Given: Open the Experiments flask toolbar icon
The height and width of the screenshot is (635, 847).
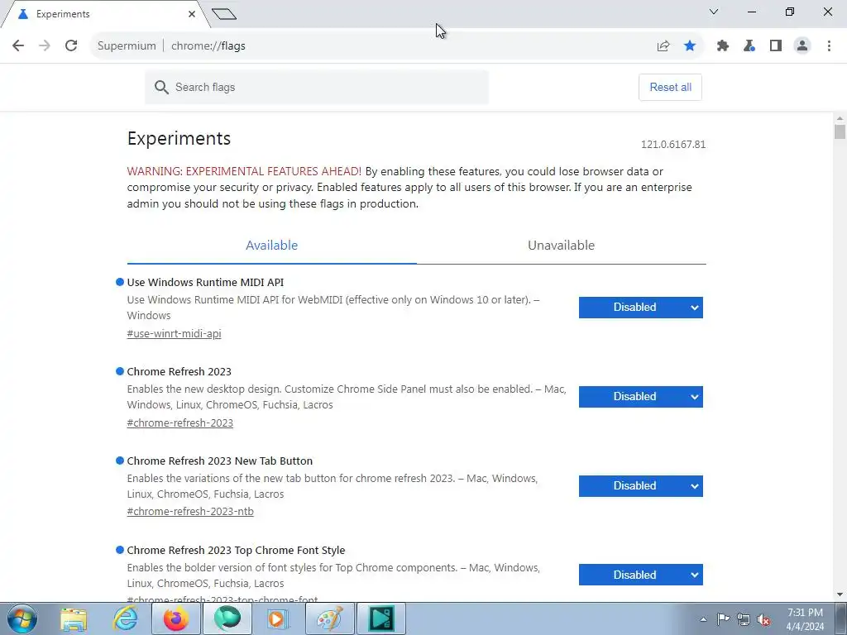Looking at the screenshot, I should point(749,46).
